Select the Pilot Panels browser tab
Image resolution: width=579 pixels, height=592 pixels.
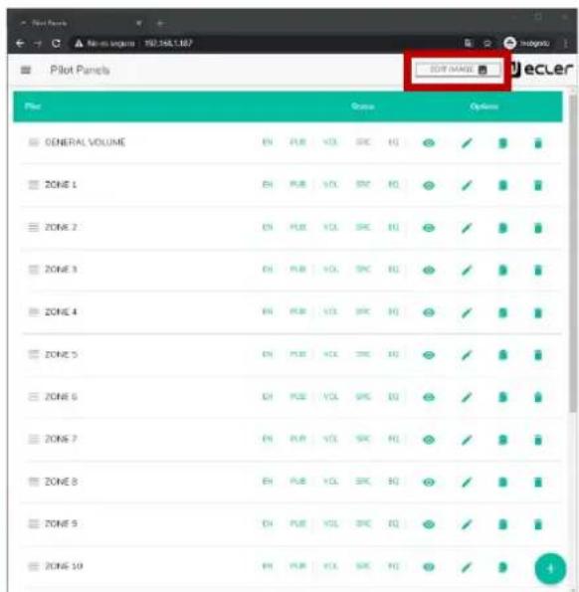(82, 24)
